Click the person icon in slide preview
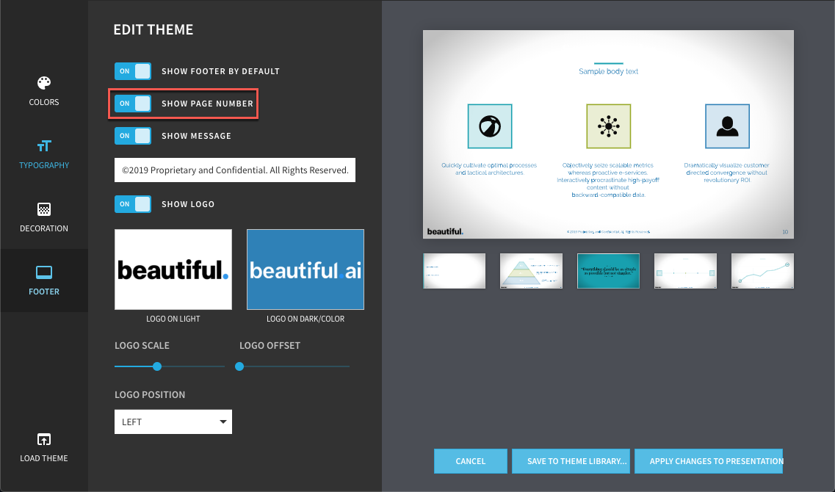835x492 pixels. (x=728, y=126)
